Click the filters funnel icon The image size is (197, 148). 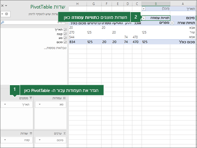coord(31,98)
